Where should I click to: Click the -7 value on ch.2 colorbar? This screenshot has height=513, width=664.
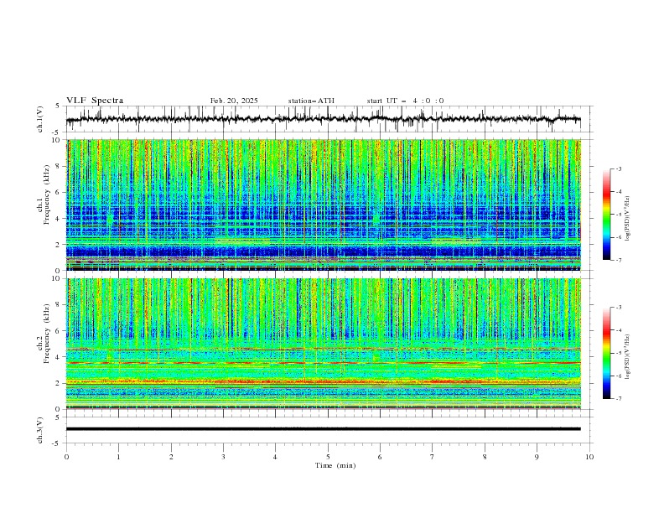tap(619, 399)
